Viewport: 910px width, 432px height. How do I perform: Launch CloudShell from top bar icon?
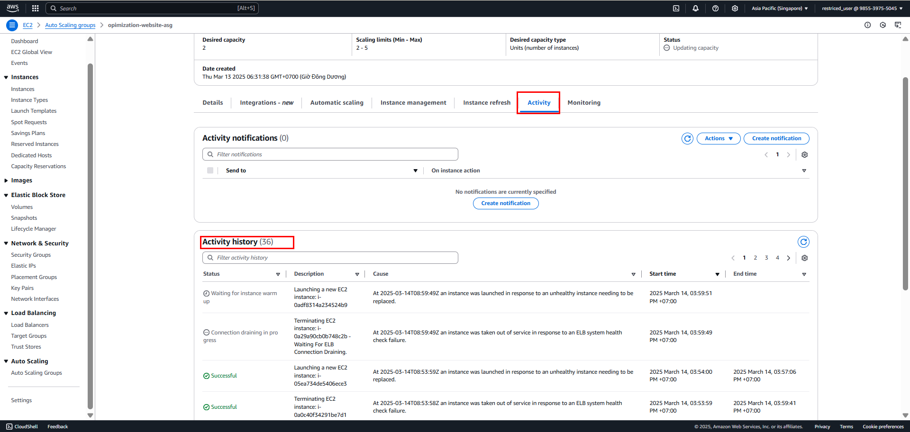click(x=676, y=8)
